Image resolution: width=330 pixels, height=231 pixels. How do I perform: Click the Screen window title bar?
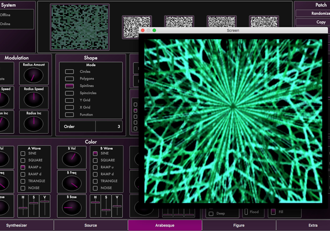coord(233,31)
